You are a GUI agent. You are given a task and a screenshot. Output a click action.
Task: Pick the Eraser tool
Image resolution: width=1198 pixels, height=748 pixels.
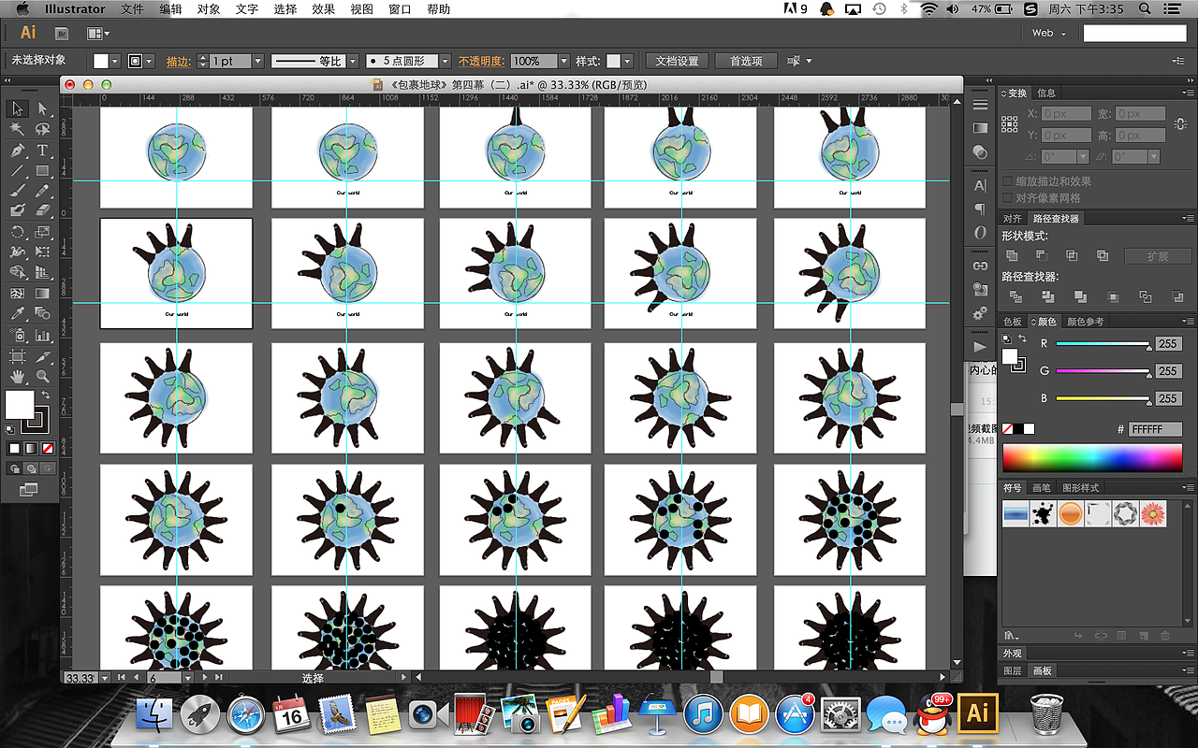[42, 211]
